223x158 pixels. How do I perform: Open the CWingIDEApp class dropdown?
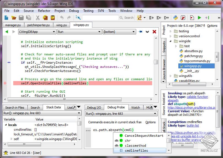[37, 32]
